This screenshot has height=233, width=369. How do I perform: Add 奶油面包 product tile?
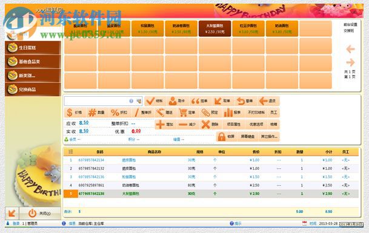[282, 28]
